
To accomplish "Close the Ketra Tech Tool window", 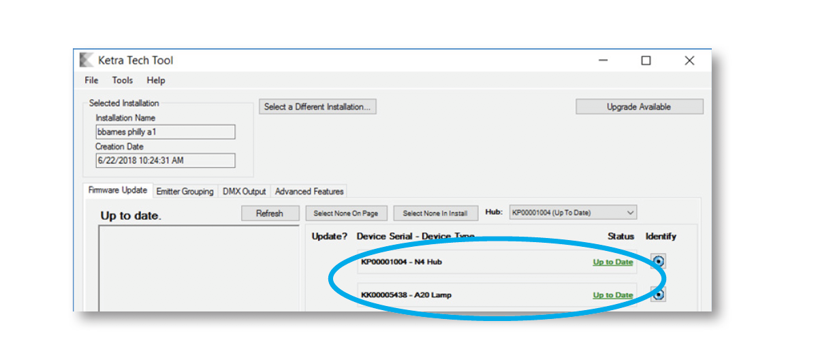I will pyautogui.click(x=689, y=61).
